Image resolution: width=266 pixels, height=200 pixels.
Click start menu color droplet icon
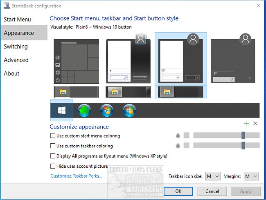click(178, 136)
